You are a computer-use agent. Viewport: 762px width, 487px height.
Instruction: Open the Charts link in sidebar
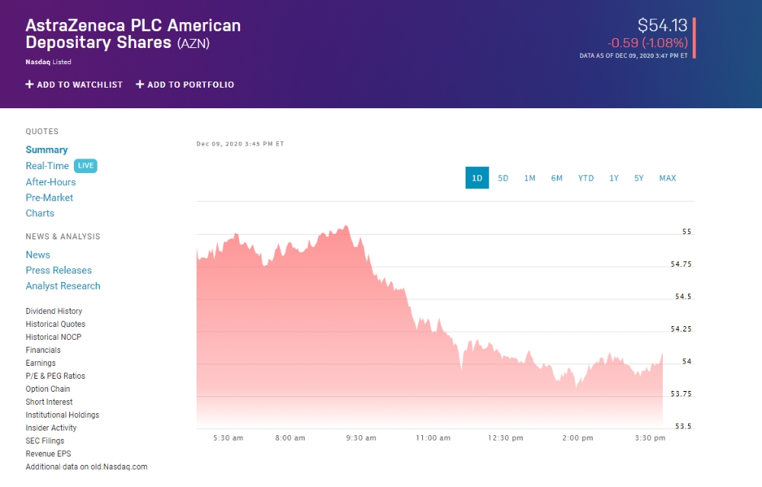point(40,213)
